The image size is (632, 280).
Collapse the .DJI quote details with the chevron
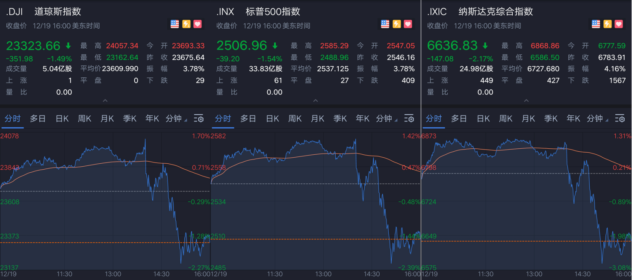pos(105,101)
